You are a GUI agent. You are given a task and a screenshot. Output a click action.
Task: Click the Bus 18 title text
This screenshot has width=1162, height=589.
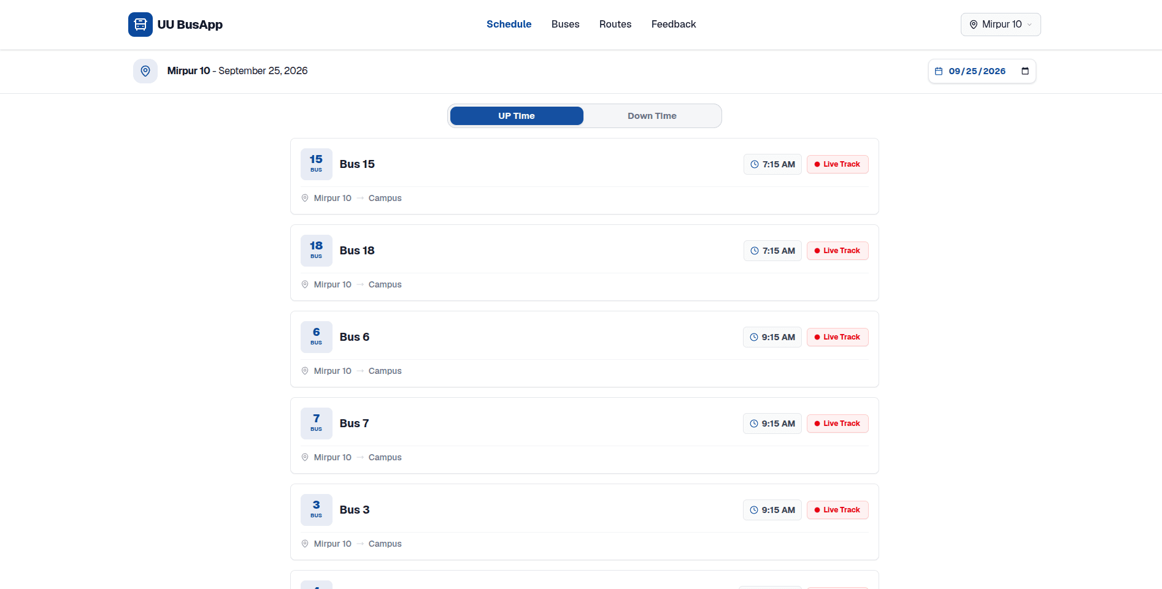pyautogui.click(x=357, y=251)
